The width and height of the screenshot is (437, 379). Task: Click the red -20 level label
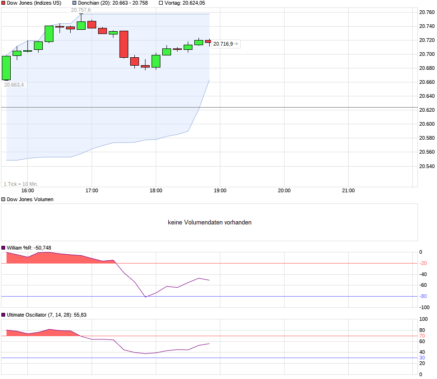[x=424, y=263]
